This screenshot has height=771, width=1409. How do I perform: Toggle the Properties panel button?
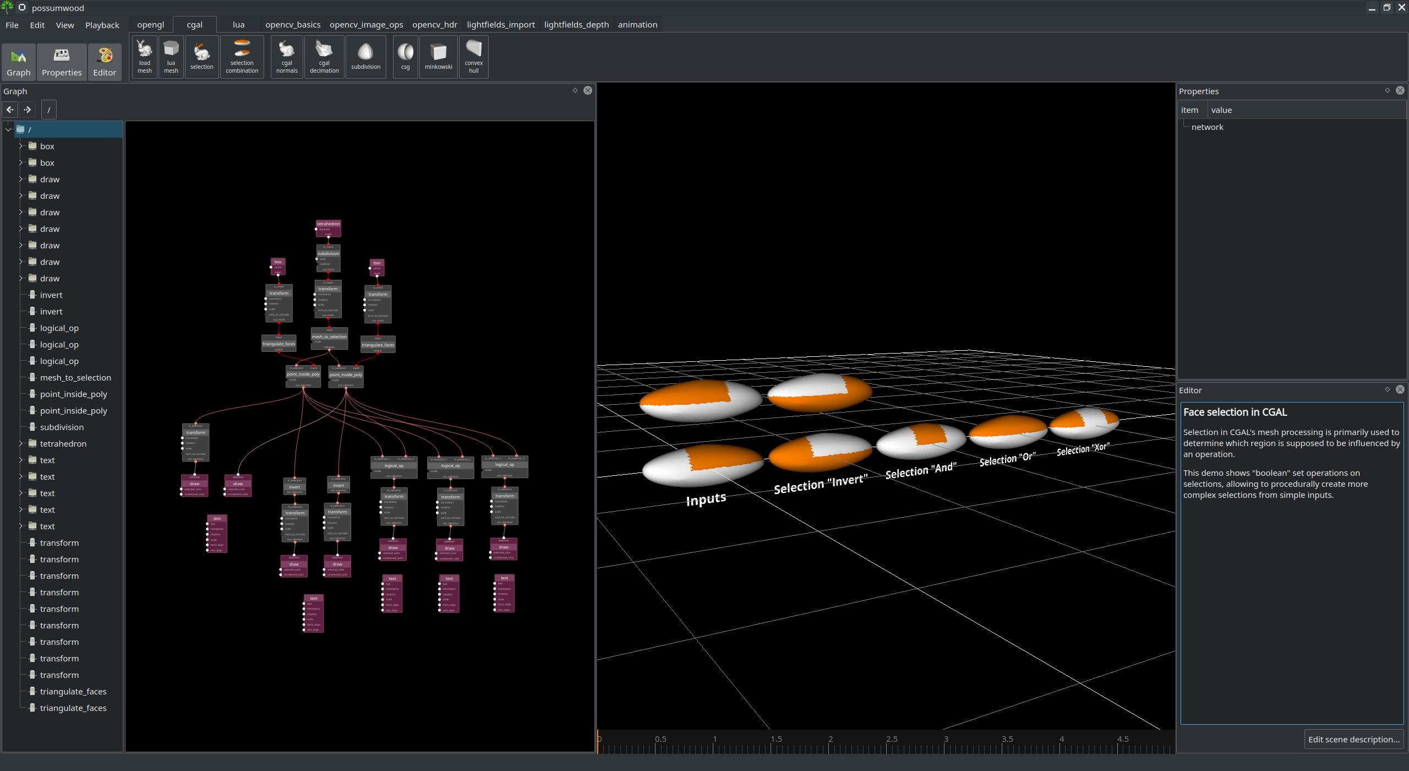(x=62, y=62)
